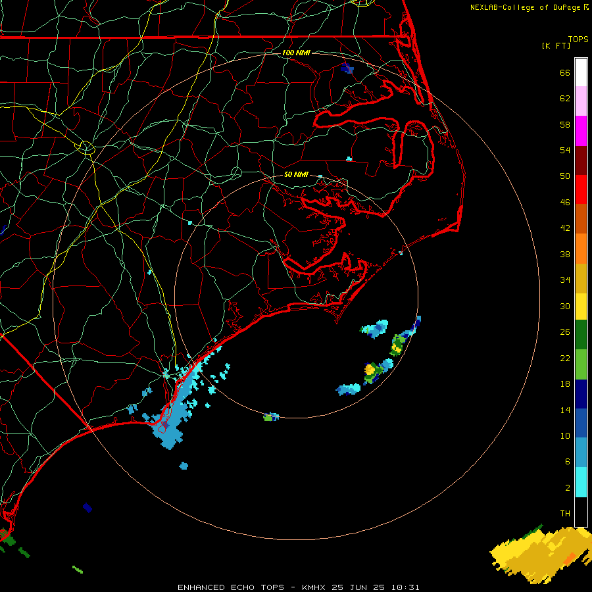Click the 14 value on the legend
The width and height of the screenshot is (592, 592).
tap(565, 410)
